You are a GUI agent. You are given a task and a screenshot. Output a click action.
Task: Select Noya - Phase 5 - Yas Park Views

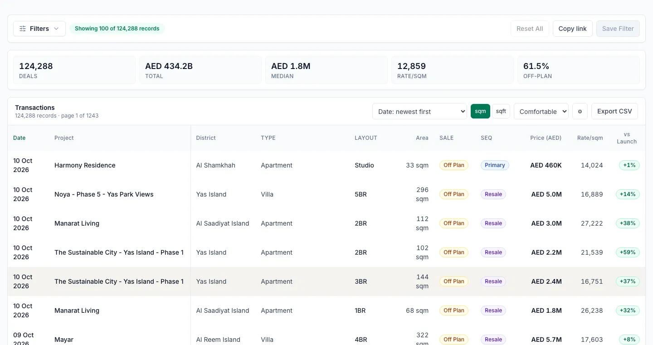(x=104, y=194)
